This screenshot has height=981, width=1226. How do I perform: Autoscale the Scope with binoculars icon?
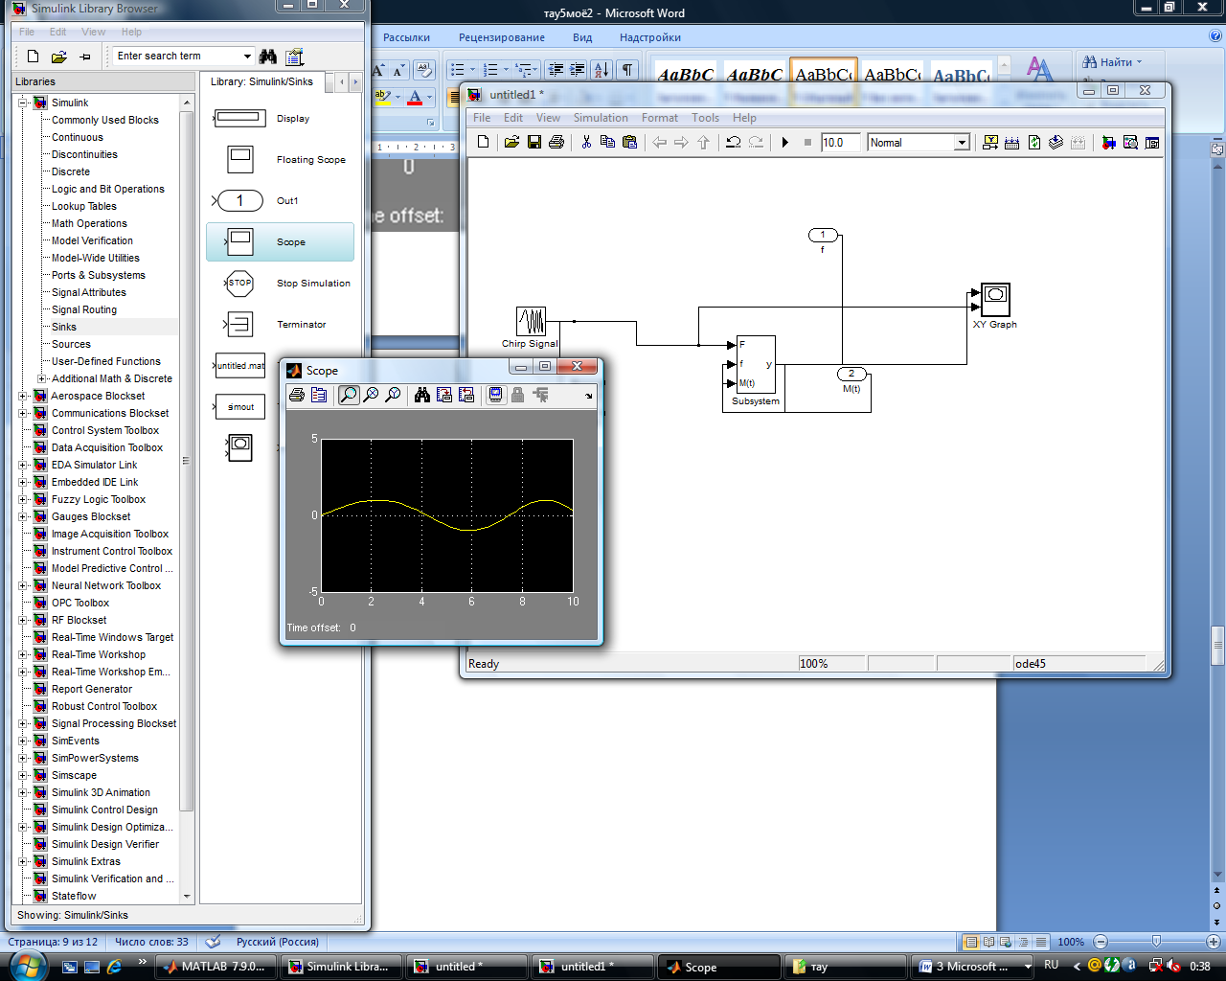pyautogui.click(x=422, y=395)
